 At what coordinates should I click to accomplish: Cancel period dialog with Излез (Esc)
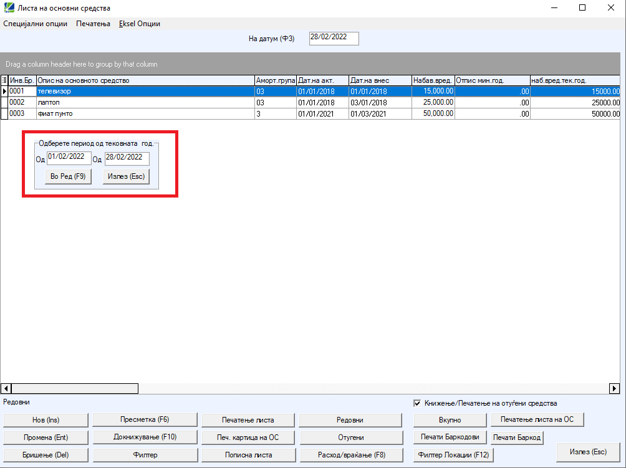(126, 176)
